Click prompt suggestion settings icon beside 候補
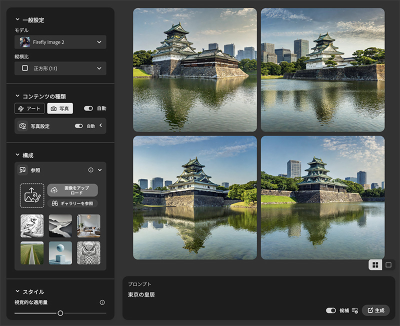 (x=355, y=310)
